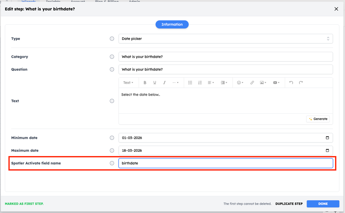This screenshot has width=345, height=213.
Task: Redo the last edit
Action: 301,83
